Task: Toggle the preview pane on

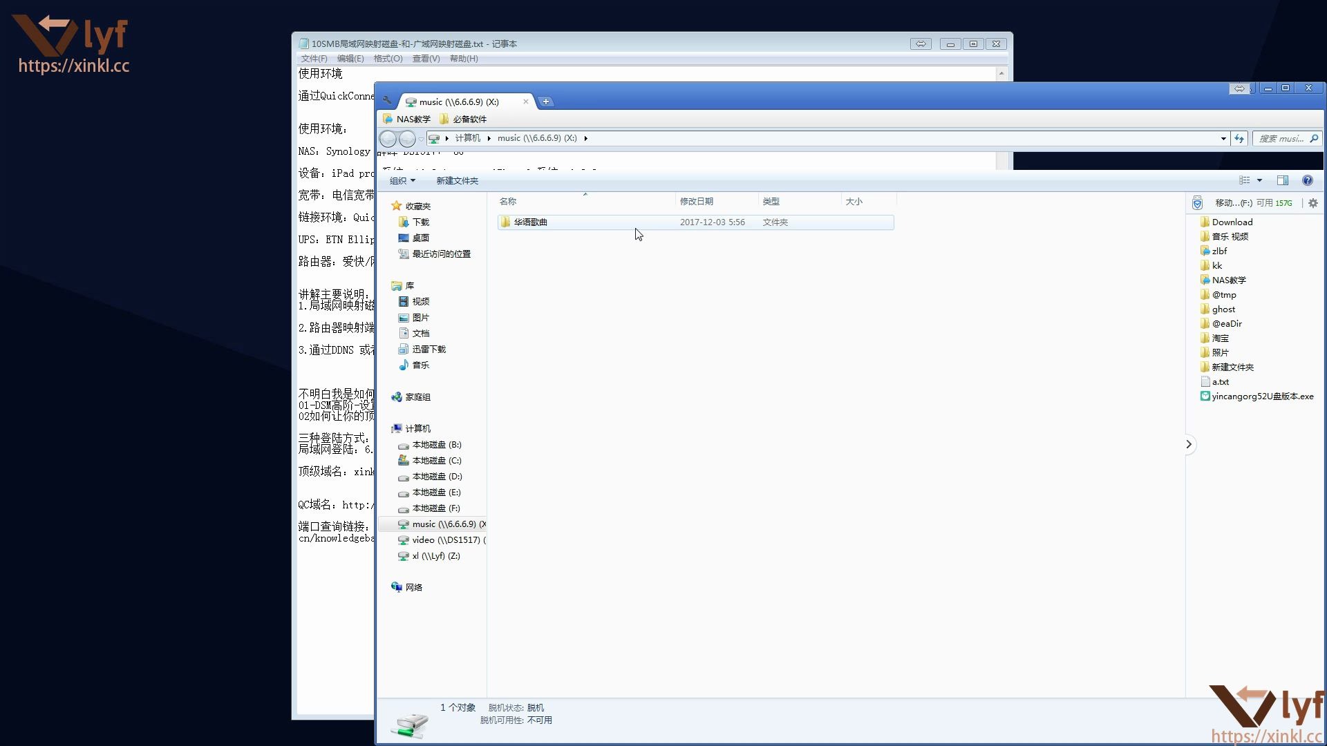Action: coord(1282,180)
